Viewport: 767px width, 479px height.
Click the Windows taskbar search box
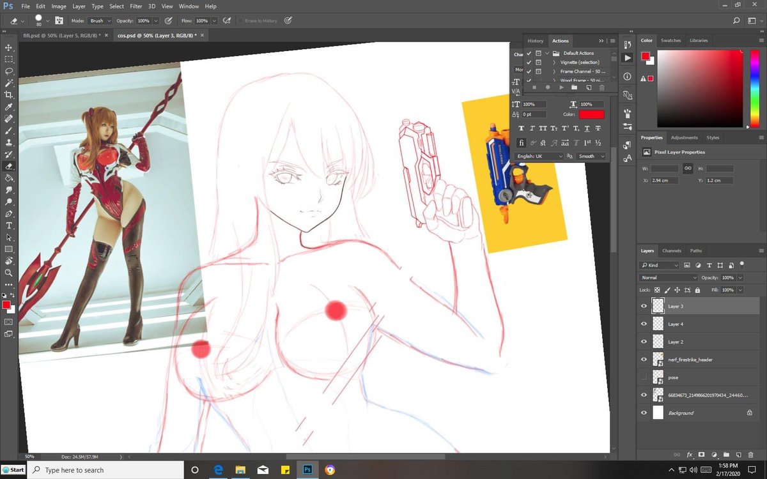pos(104,470)
